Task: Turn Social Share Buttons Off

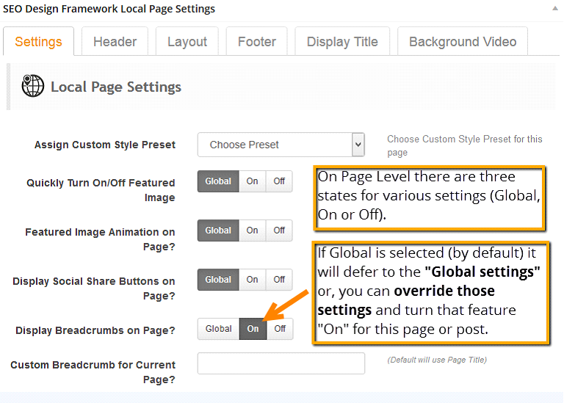Action: point(279,280)
